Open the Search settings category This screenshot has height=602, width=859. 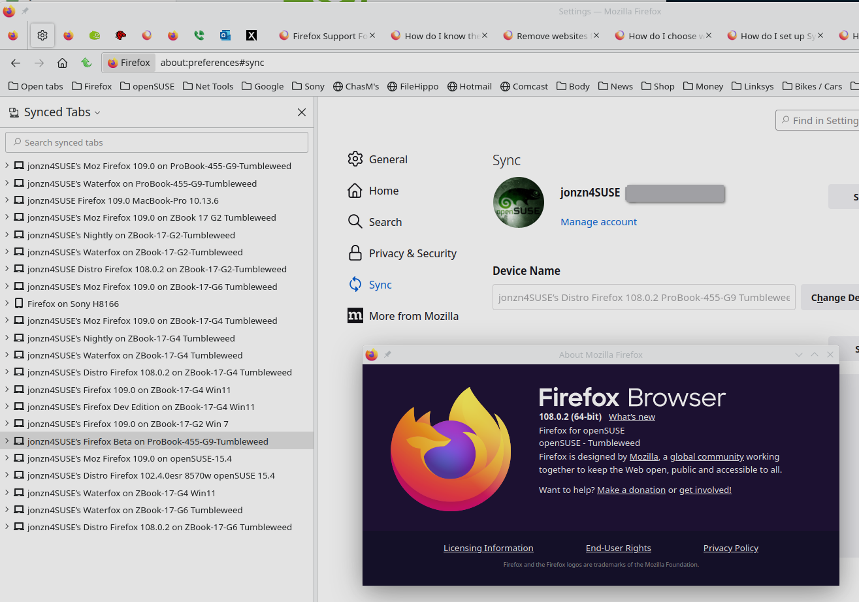[385, 222]
